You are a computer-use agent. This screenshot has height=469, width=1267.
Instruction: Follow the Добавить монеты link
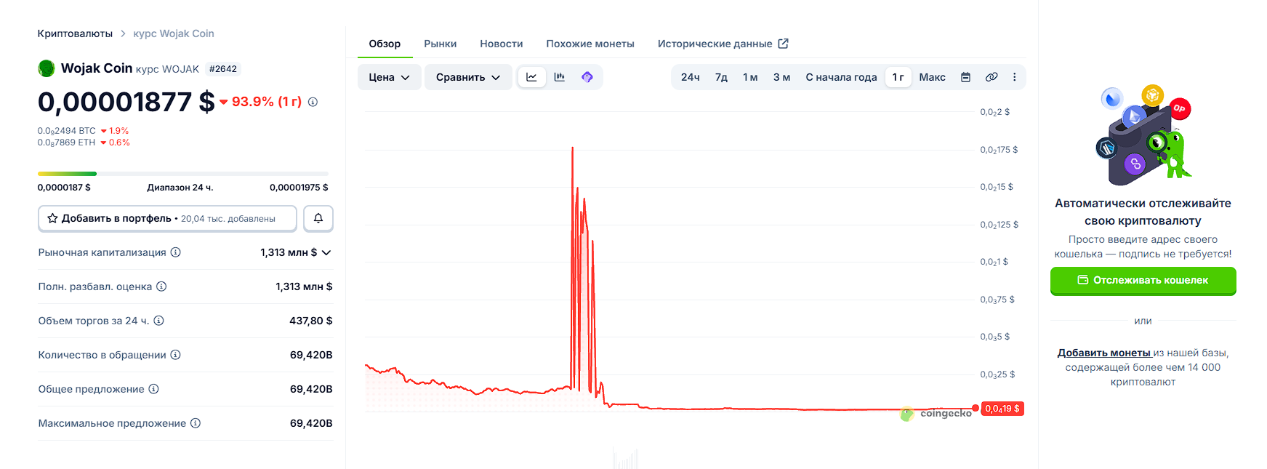click(1103, 353)
